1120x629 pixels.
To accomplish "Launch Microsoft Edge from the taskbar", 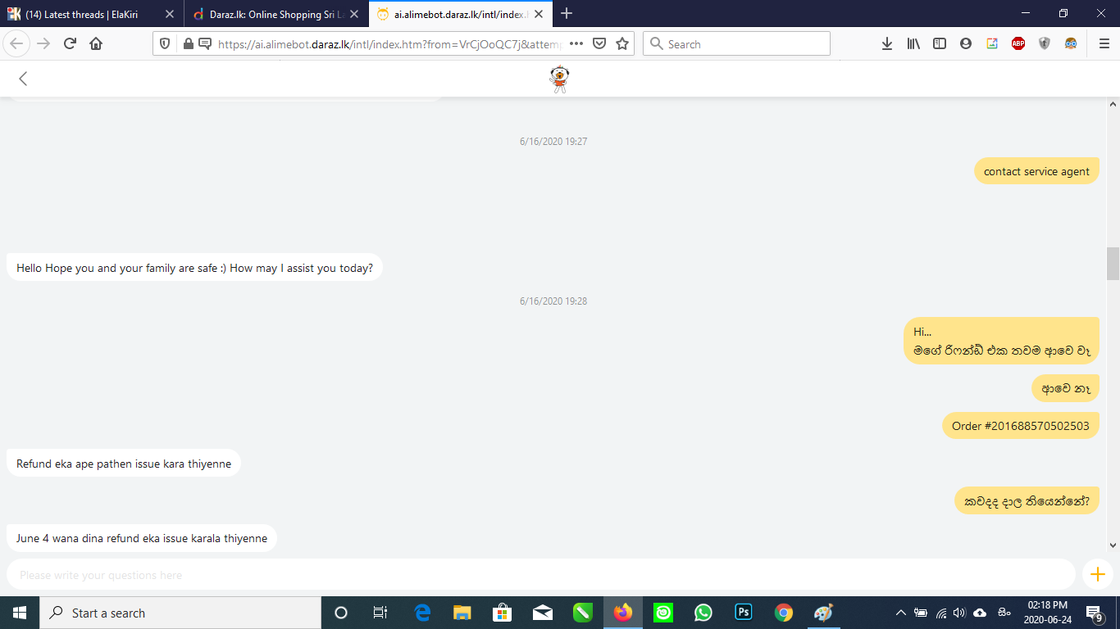I will 423,613.
